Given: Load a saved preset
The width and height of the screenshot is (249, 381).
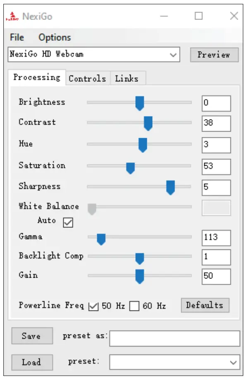Looking at the screenshot, I should click(32, 362).
